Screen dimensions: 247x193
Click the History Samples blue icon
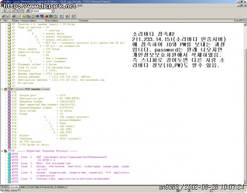42,16
